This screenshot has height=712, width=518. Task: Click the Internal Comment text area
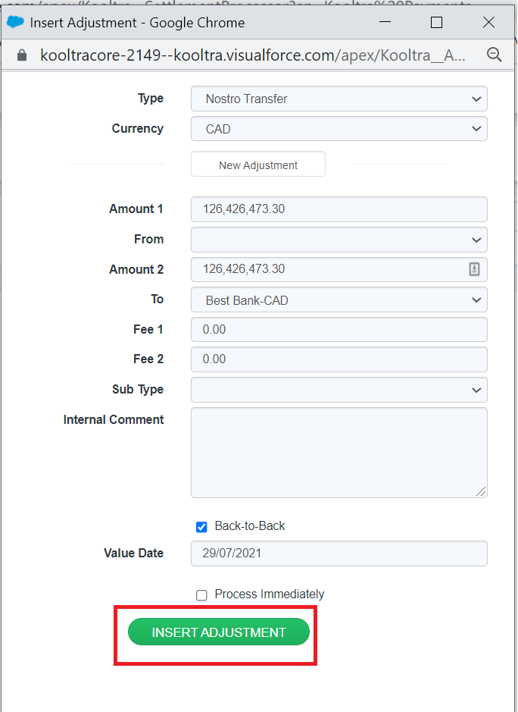pyautogui.click(x=339, y=452)
